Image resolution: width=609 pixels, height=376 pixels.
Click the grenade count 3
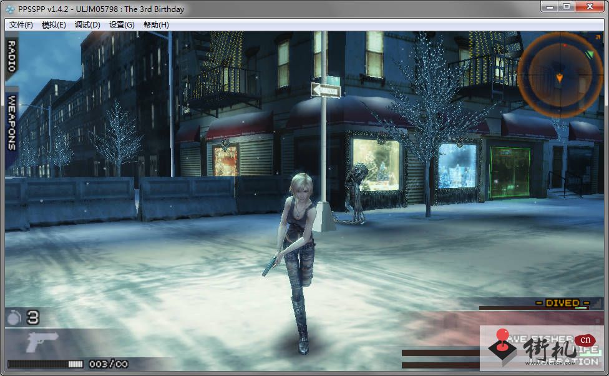click(32, 318)
